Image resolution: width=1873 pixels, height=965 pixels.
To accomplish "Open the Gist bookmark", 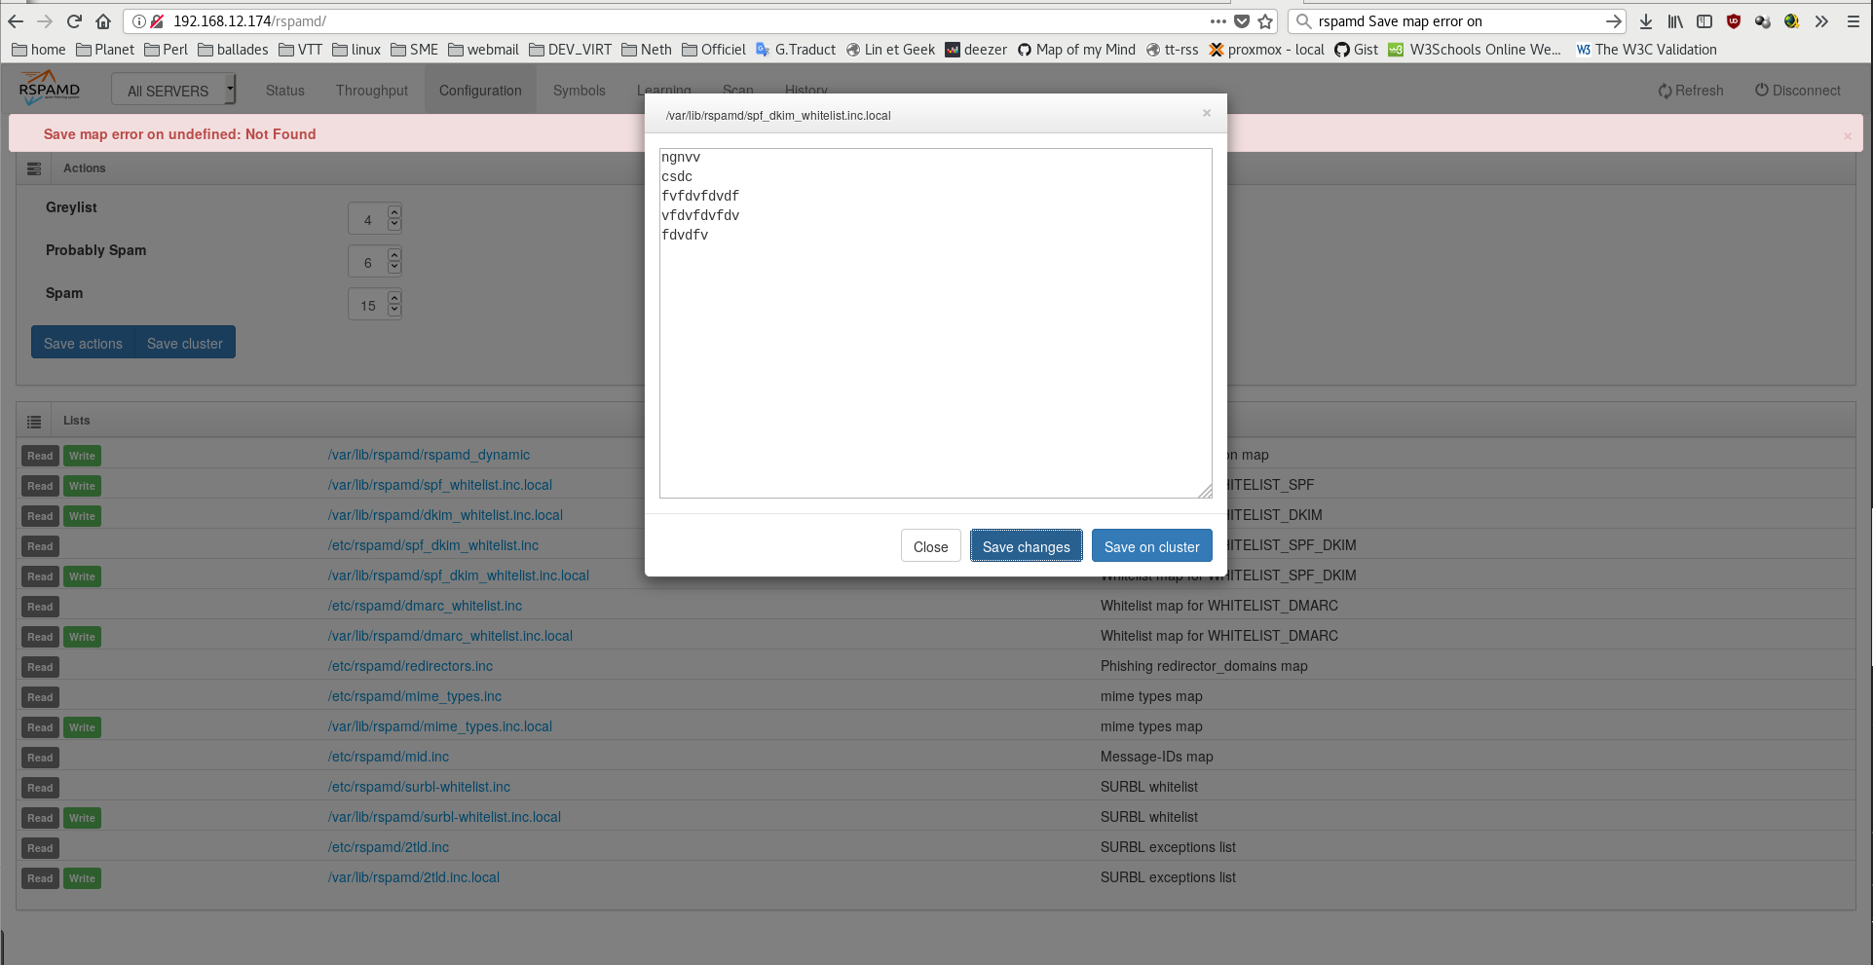I will tap(1356, 50).
